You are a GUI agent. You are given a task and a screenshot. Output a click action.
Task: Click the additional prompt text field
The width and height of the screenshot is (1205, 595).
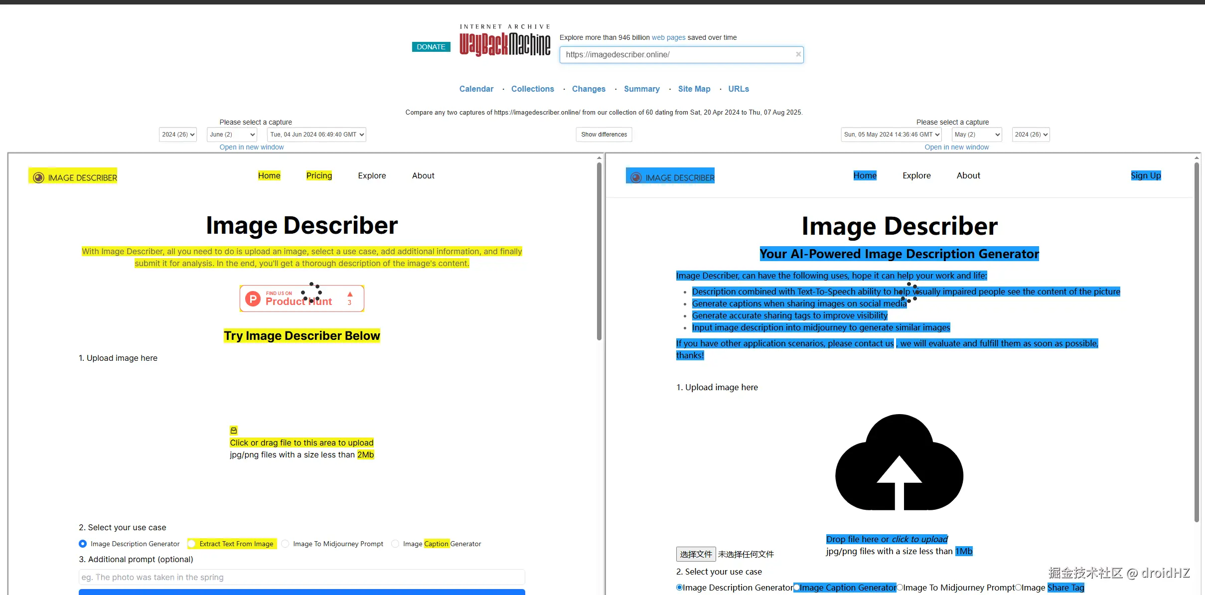301,577
